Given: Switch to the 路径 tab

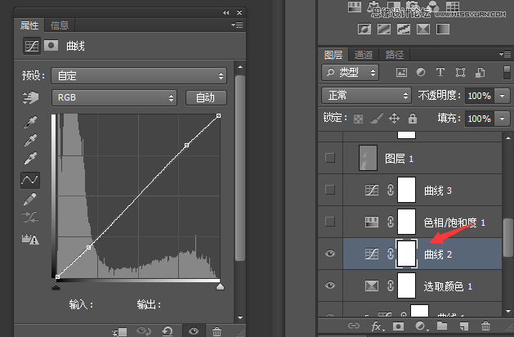Looking at the screenshot, I should pyautogui.click(x=395, y=55).
